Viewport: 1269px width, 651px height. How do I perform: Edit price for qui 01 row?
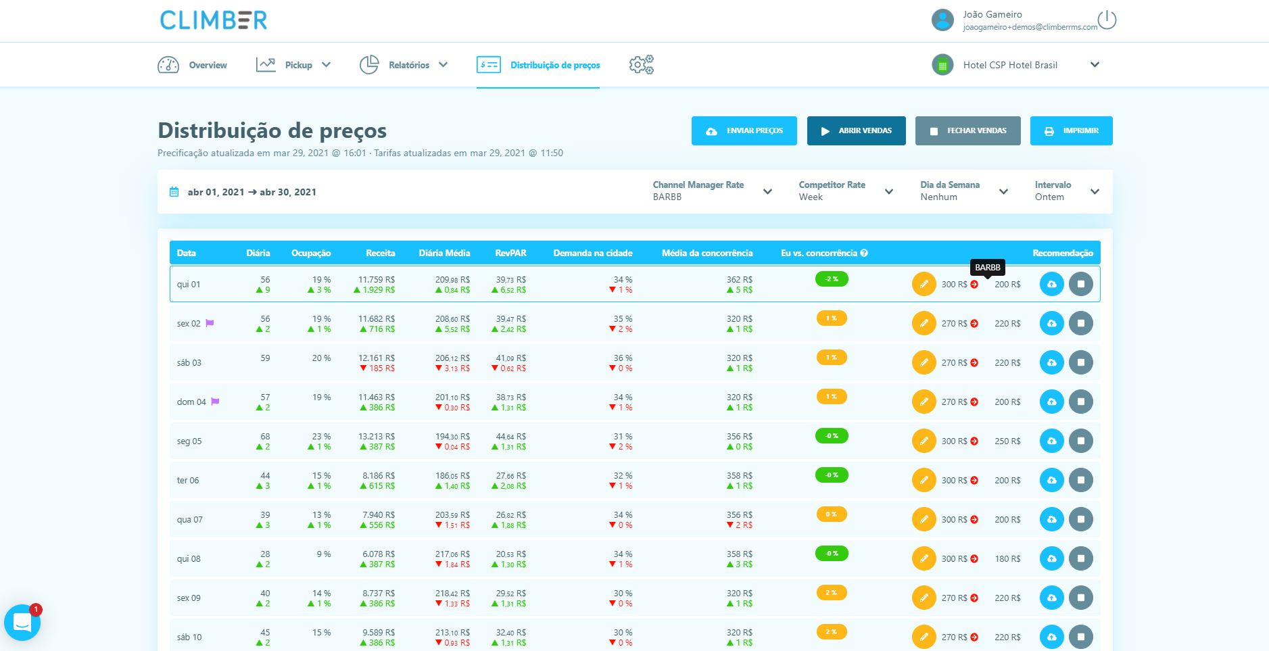pyautogui.click(x=924, y=284)
